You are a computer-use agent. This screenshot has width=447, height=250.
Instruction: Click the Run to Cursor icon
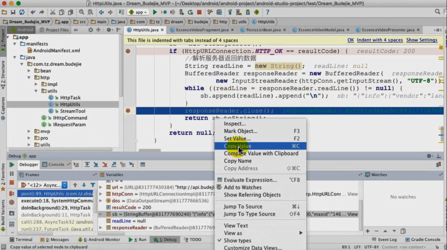click(132, 164)
